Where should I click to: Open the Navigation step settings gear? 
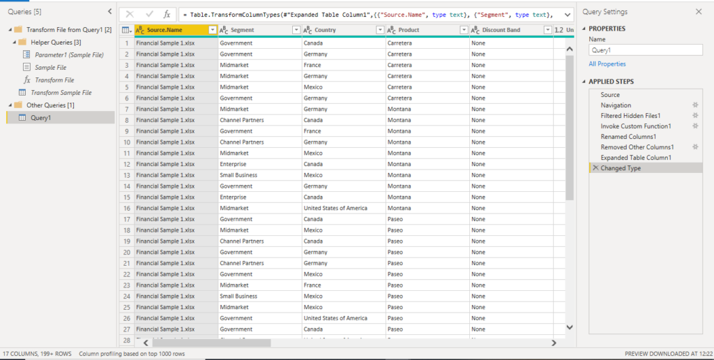click(x=695, y=105)
